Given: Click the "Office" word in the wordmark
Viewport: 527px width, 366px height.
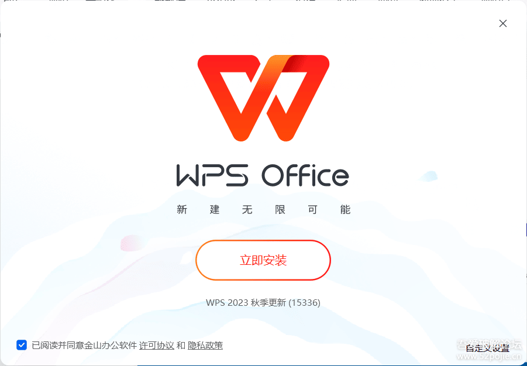Looking at the screenshot, I should [x=305, y=174].
